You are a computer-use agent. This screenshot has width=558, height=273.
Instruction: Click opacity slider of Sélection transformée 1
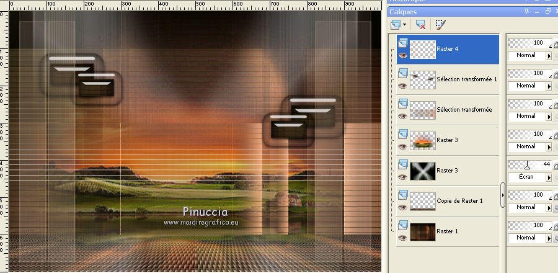(530, 74)
